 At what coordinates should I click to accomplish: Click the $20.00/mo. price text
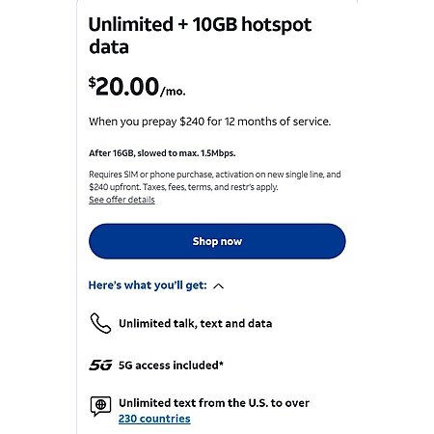pyautogui.click(x=137, y=87)
